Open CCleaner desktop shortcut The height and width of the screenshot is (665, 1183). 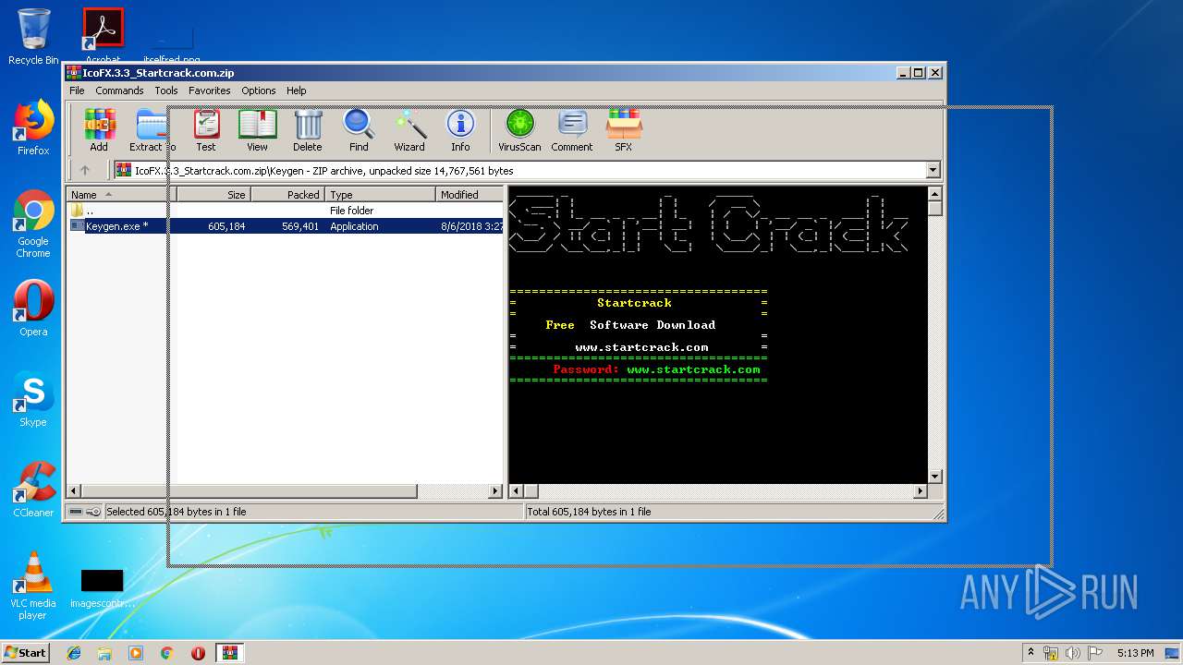pyautogui.click(x=33, y=490)
